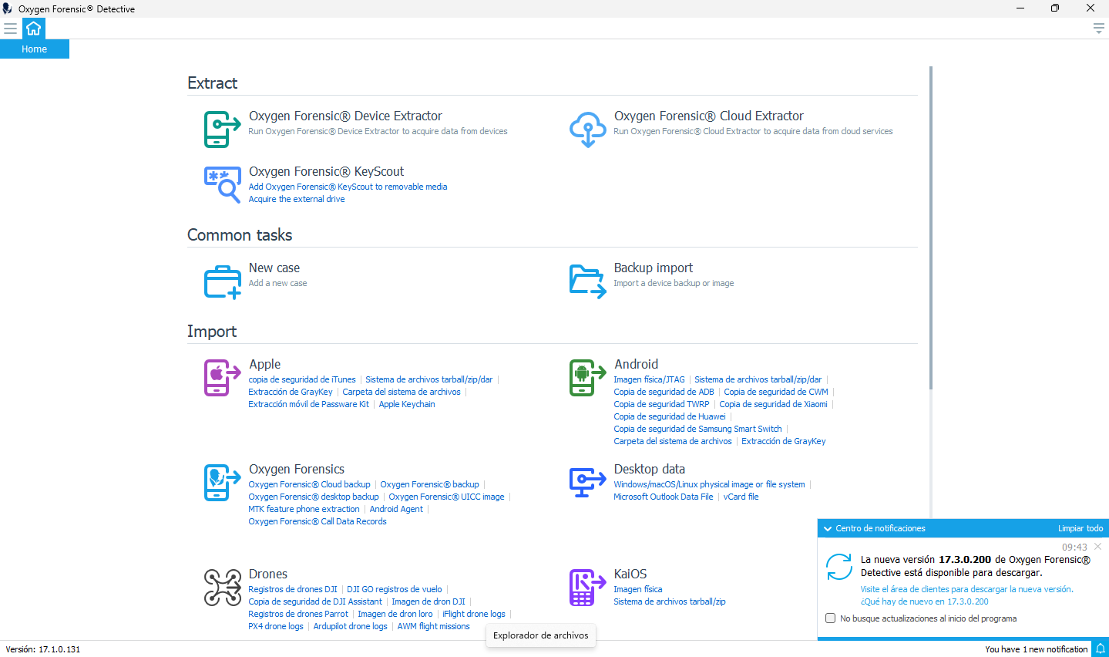The image size is (1109, 657).
Task: Click 'You have 1 new notification' status text
Action: (x=1037, y=649)
